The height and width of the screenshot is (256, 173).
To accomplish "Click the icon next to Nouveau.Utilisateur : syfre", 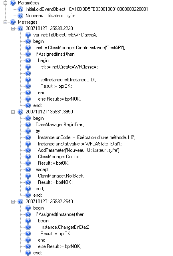I will click(x=20, y=16).
